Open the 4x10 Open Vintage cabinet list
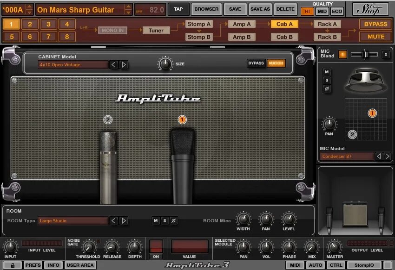395x270 pixels. click(73, 64)
